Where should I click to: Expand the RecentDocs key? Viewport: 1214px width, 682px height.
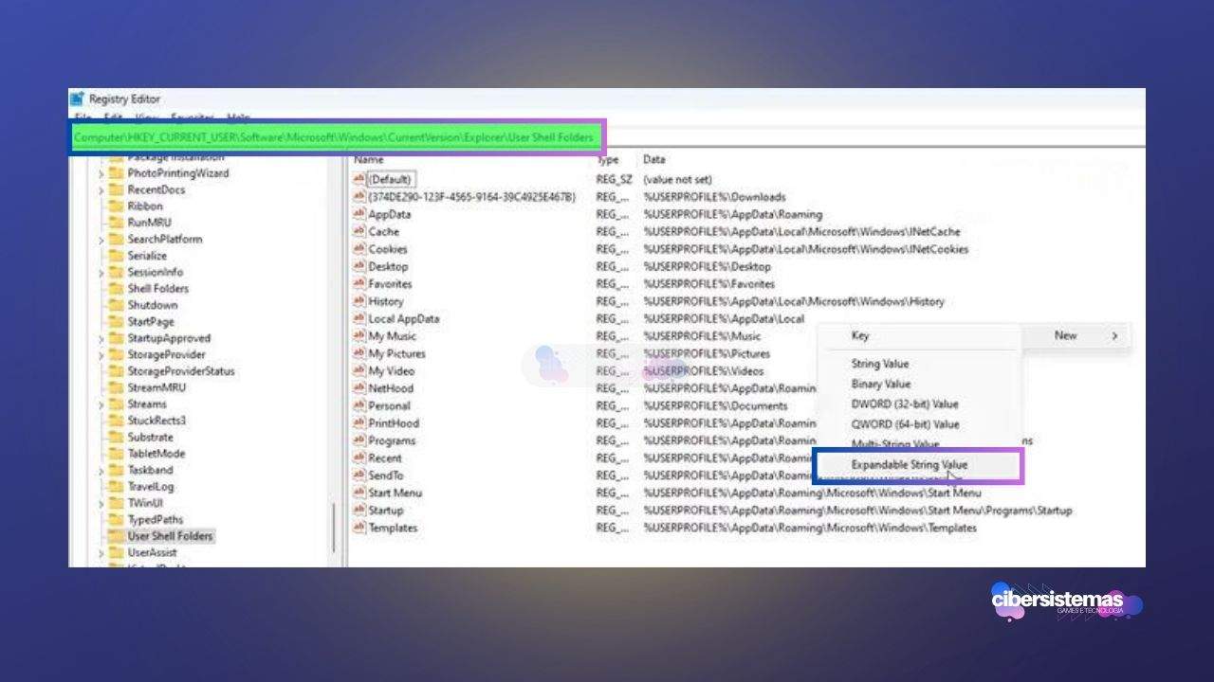tap(101, 189)
